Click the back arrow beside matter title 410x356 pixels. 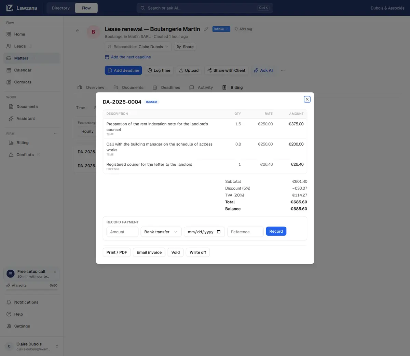pos(78,31)
